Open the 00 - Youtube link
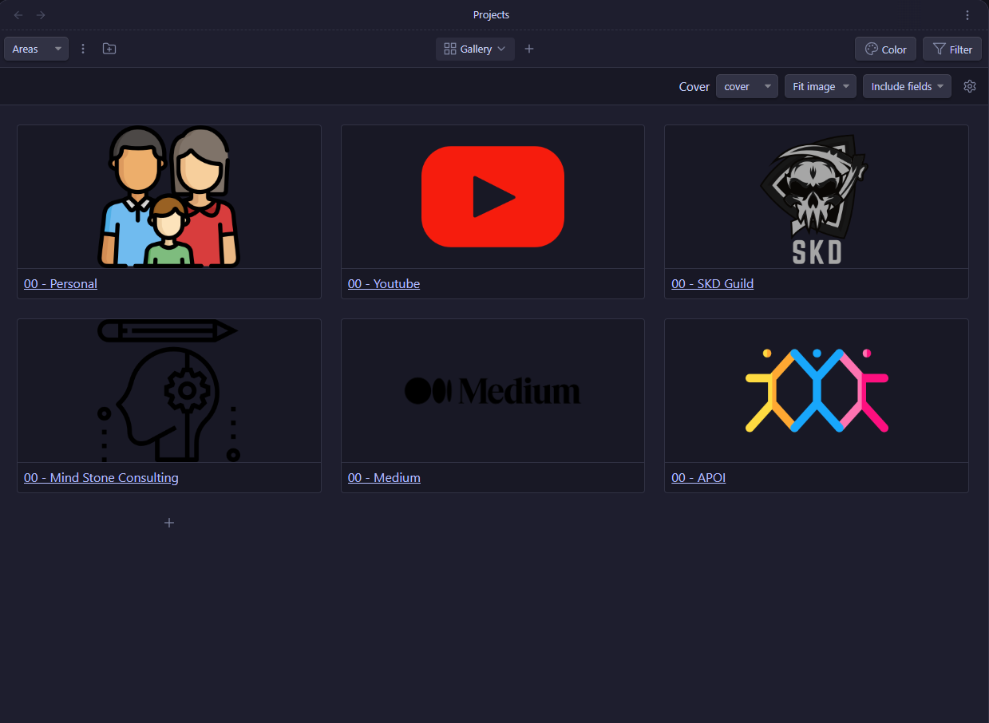 (x=384, y=283)
